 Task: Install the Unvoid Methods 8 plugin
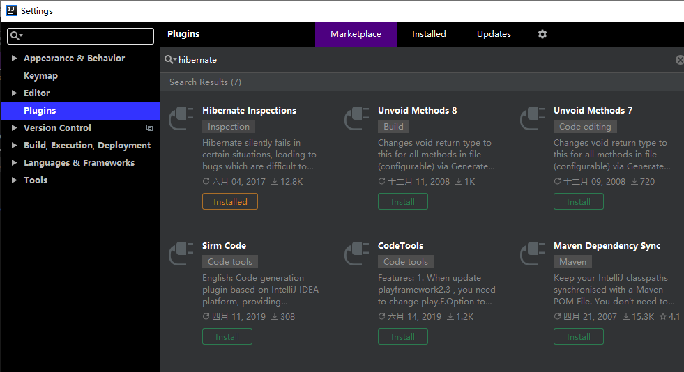[x=402, y=202]
